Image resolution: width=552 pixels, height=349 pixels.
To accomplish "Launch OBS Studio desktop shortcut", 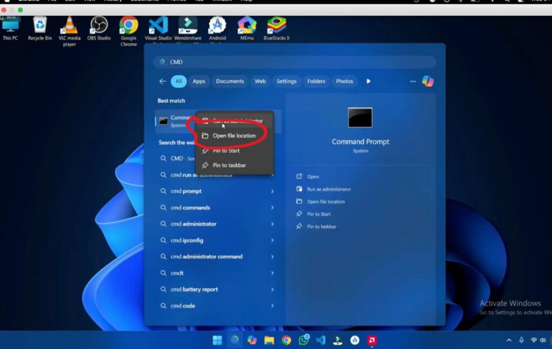I will tap(99, 29).
